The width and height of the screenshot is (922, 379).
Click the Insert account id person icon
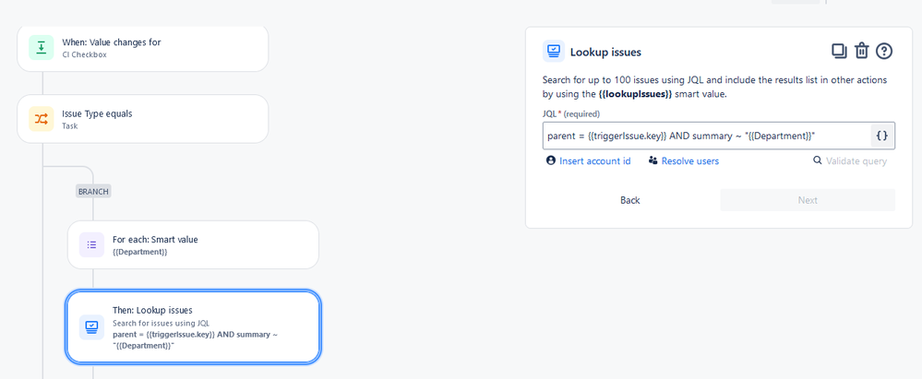(x=551, y=160)
